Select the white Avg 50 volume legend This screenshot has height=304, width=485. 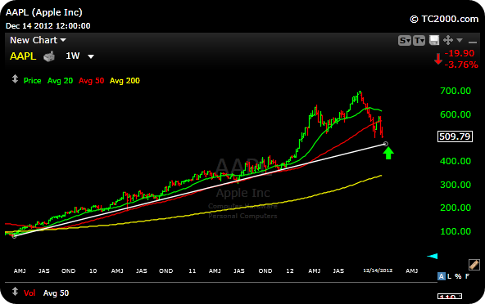tap(56, 293)
